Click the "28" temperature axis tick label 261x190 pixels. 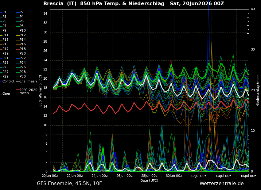[45, 41]
